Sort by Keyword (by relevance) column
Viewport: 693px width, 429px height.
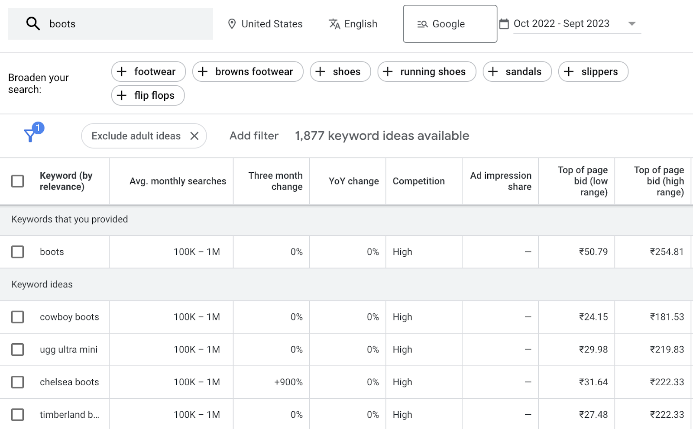(66, 181)
